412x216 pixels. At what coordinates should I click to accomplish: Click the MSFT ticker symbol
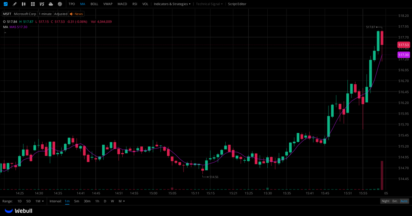(7, 14)
